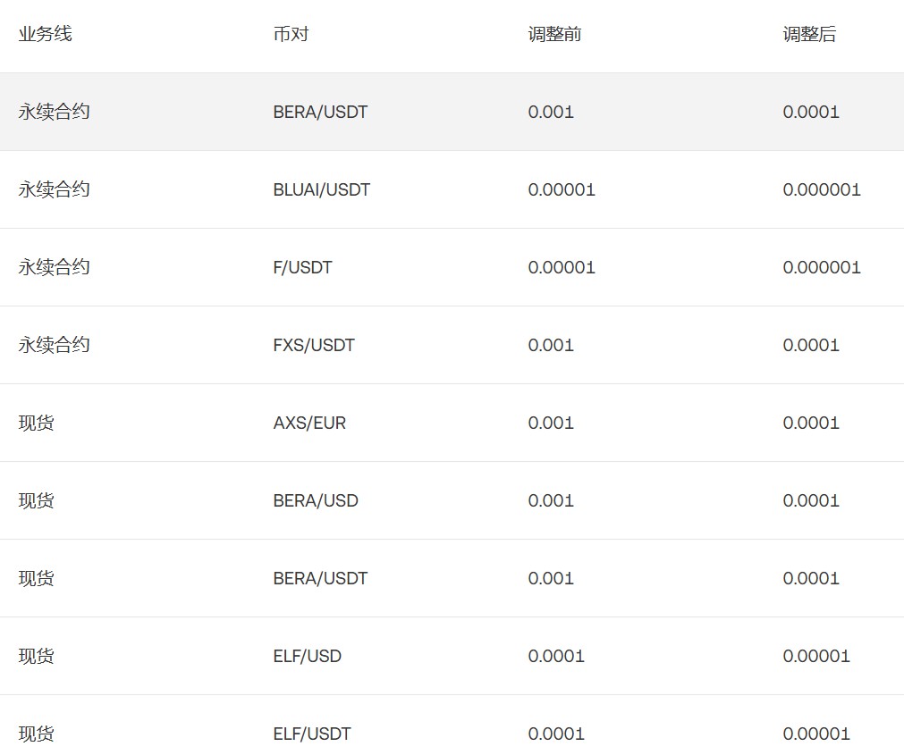The image size is (904, 755).
Task: Click 调整前 value 0.001 for FXS/USDT
Action: [551, 345]
